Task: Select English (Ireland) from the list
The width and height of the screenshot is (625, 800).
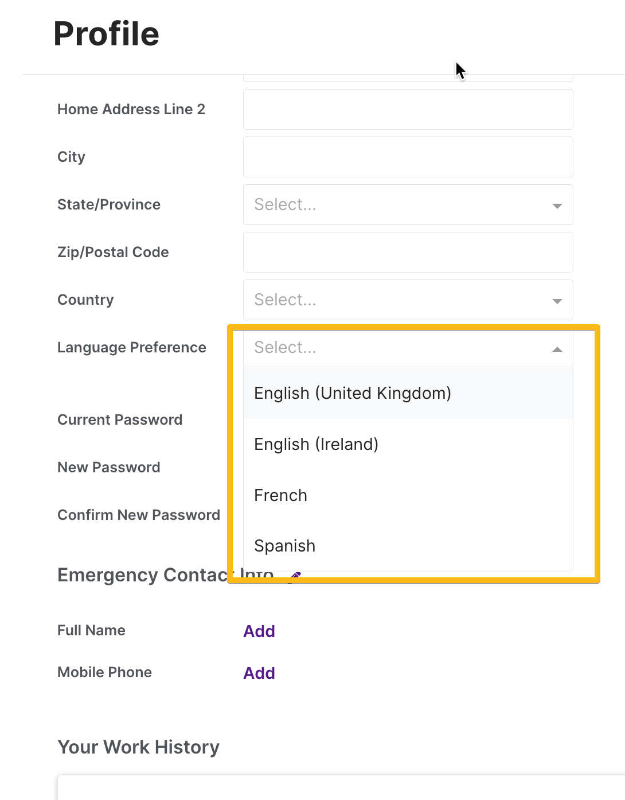Action: tap(316, 444)
